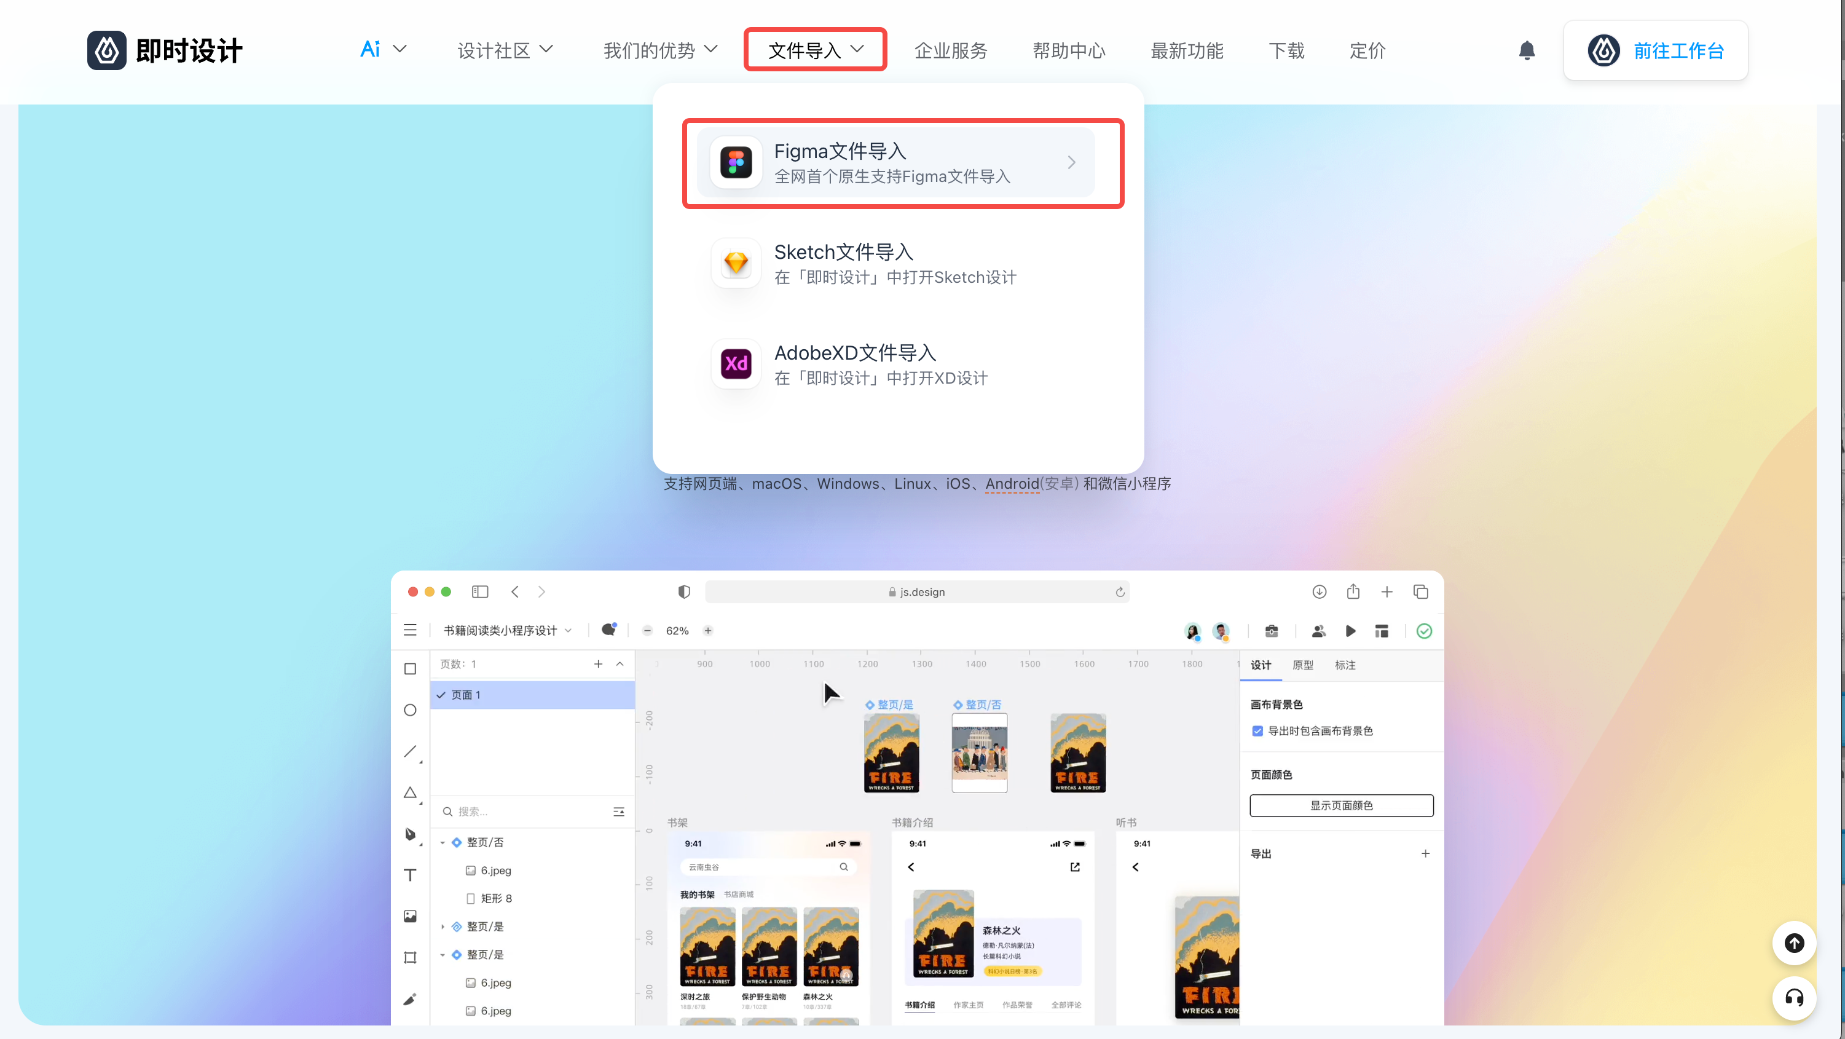Zoom in with the plus button
Image resolution: width=1845 pixels, height=1039 pixels.
point(707,631)
